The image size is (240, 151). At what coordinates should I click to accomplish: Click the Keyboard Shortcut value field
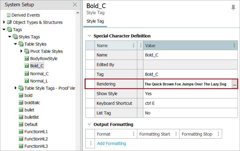point(191,103)
